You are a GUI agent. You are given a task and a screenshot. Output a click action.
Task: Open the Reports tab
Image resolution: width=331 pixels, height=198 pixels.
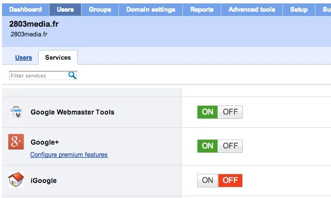tap(202, 10)
